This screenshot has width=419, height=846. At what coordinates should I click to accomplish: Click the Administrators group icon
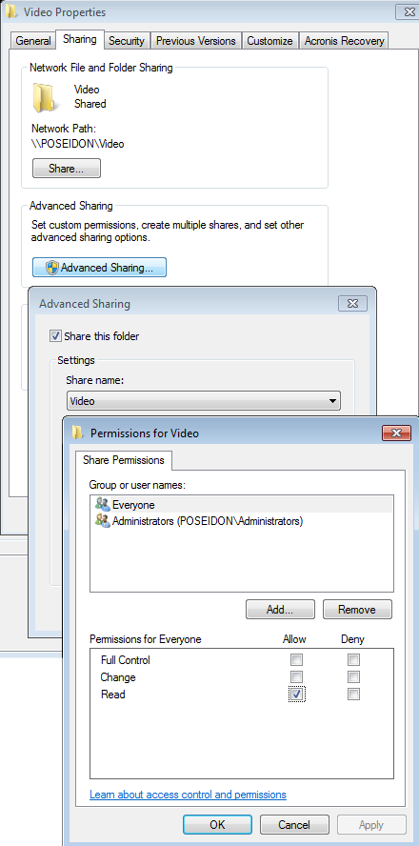[x=102, y=521]
